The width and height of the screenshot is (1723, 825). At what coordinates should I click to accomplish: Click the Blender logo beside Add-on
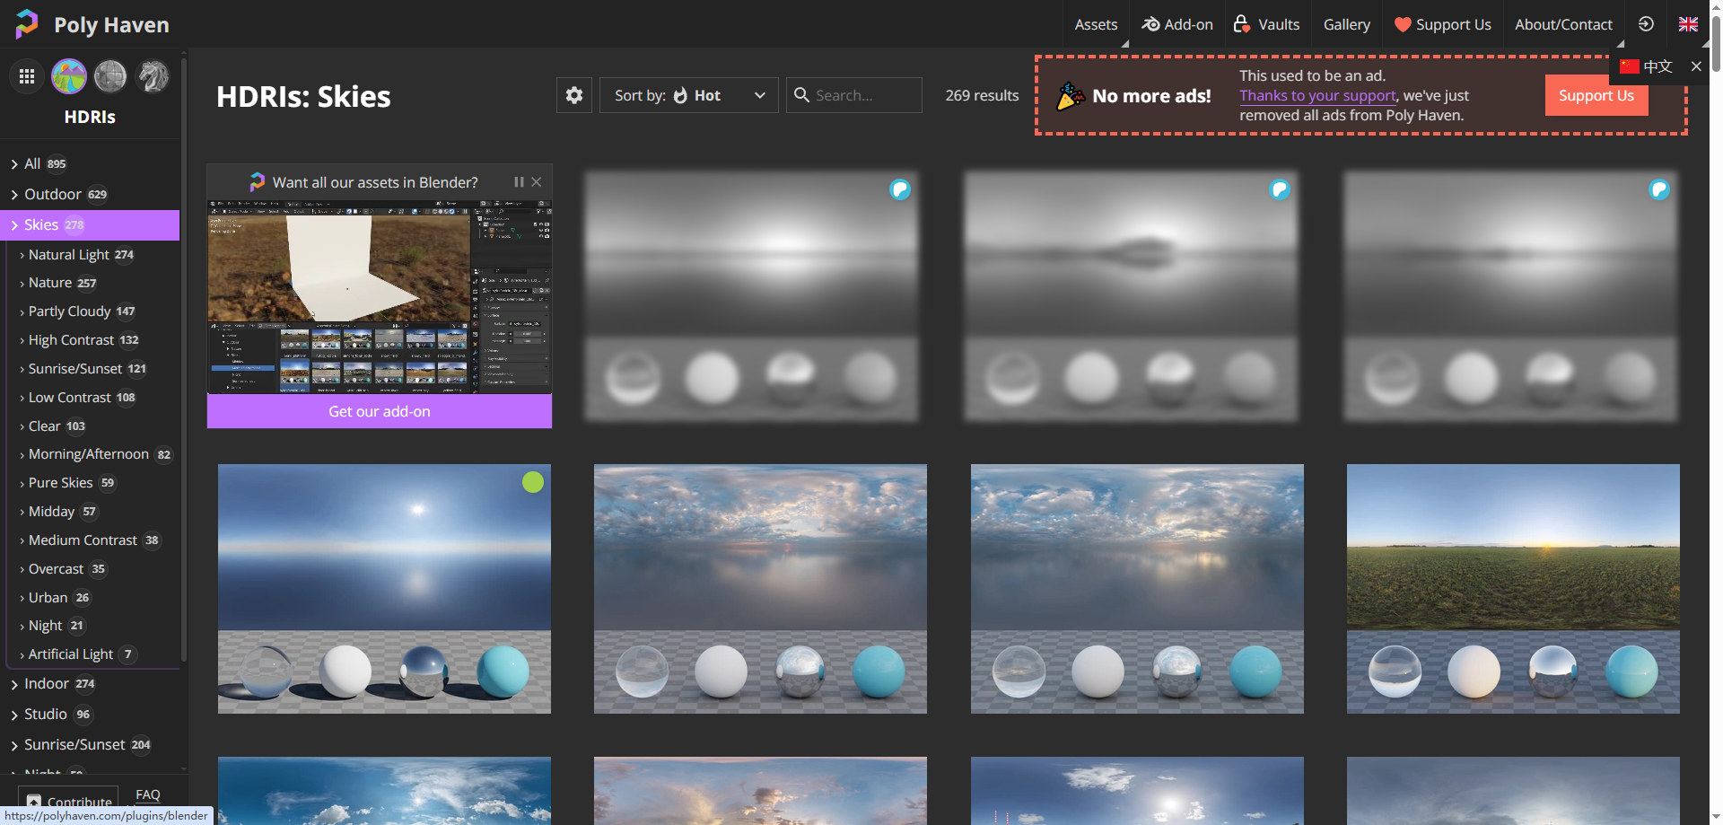1151,24
